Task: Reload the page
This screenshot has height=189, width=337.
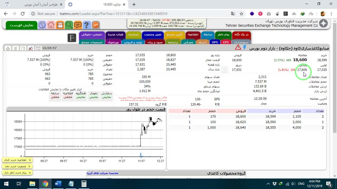Action: tap(23, 14)
